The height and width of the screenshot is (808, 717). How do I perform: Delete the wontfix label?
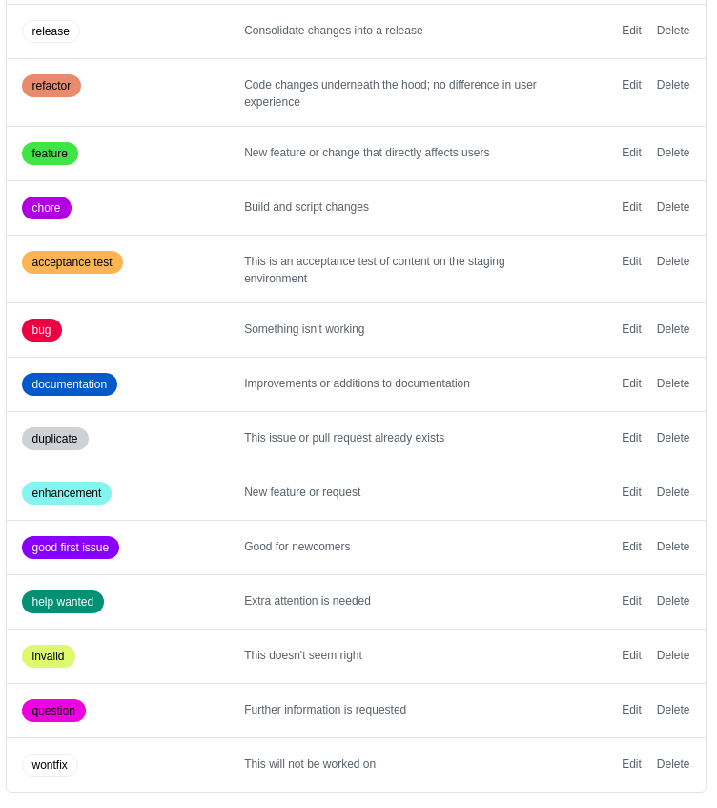tap(673, 764)
